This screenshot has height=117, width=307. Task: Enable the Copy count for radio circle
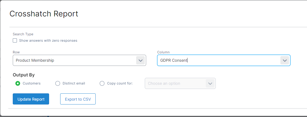pos(102,83)
